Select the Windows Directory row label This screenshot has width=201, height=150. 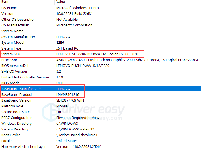[16, 124]
